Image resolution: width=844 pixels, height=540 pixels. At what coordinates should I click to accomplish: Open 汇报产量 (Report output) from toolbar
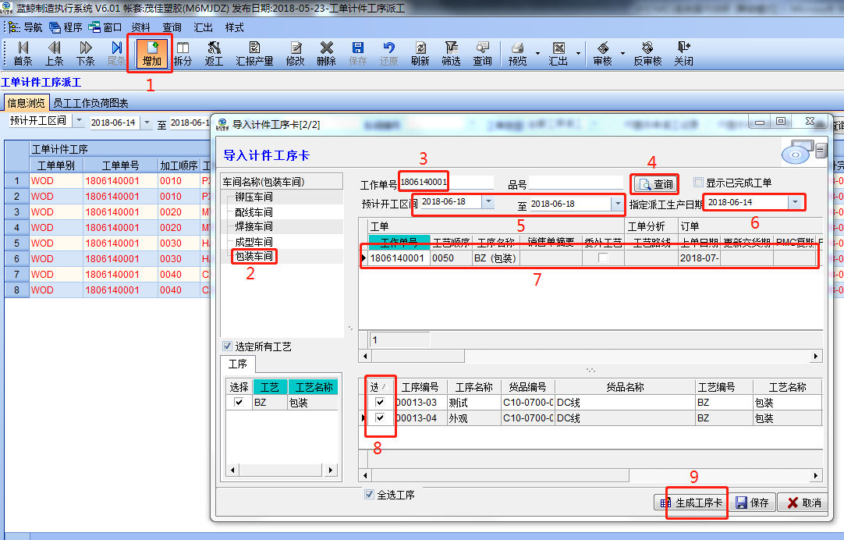tap(254, 53)
